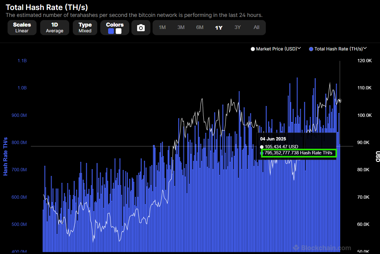Click the 1.0B left axis label
This screenshot has width=380, height=254.
pyautogui.click(x=22, y=88)
